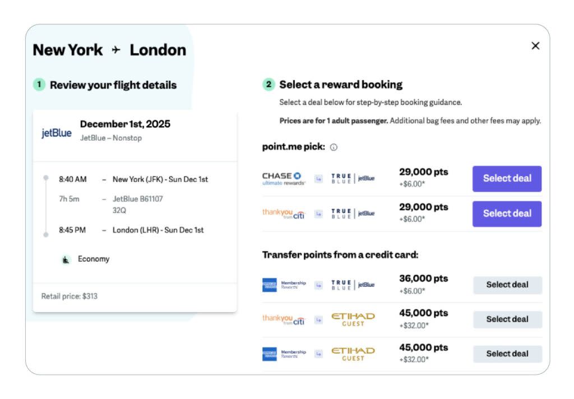Select the Citi ThankYou TrueBlue 29,000 pts deal
This screenshot has height=399, width=574.
pyautogui.click(x=507, y=214)
